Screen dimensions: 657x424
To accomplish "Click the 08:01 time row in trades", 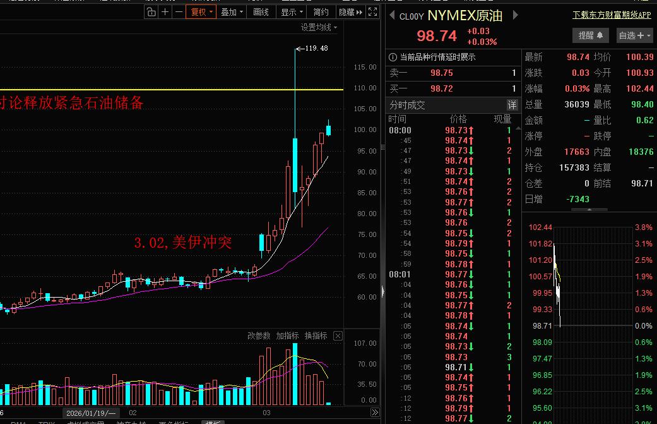I will (x=452, y=274).
